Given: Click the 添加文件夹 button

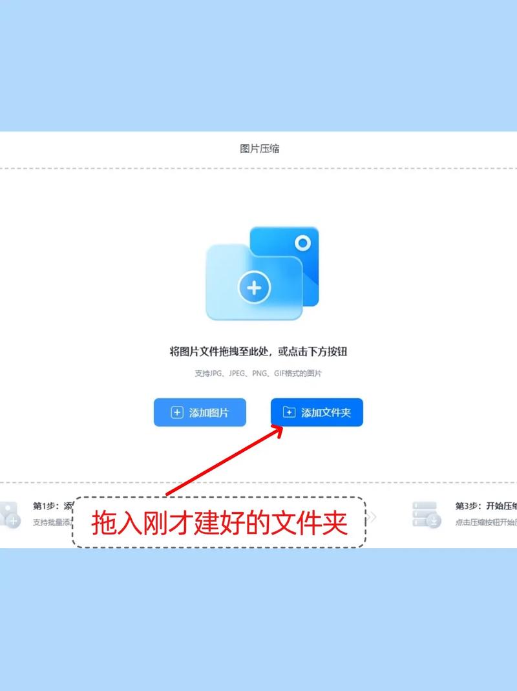Looking at the screenshot, I should 316,412.
